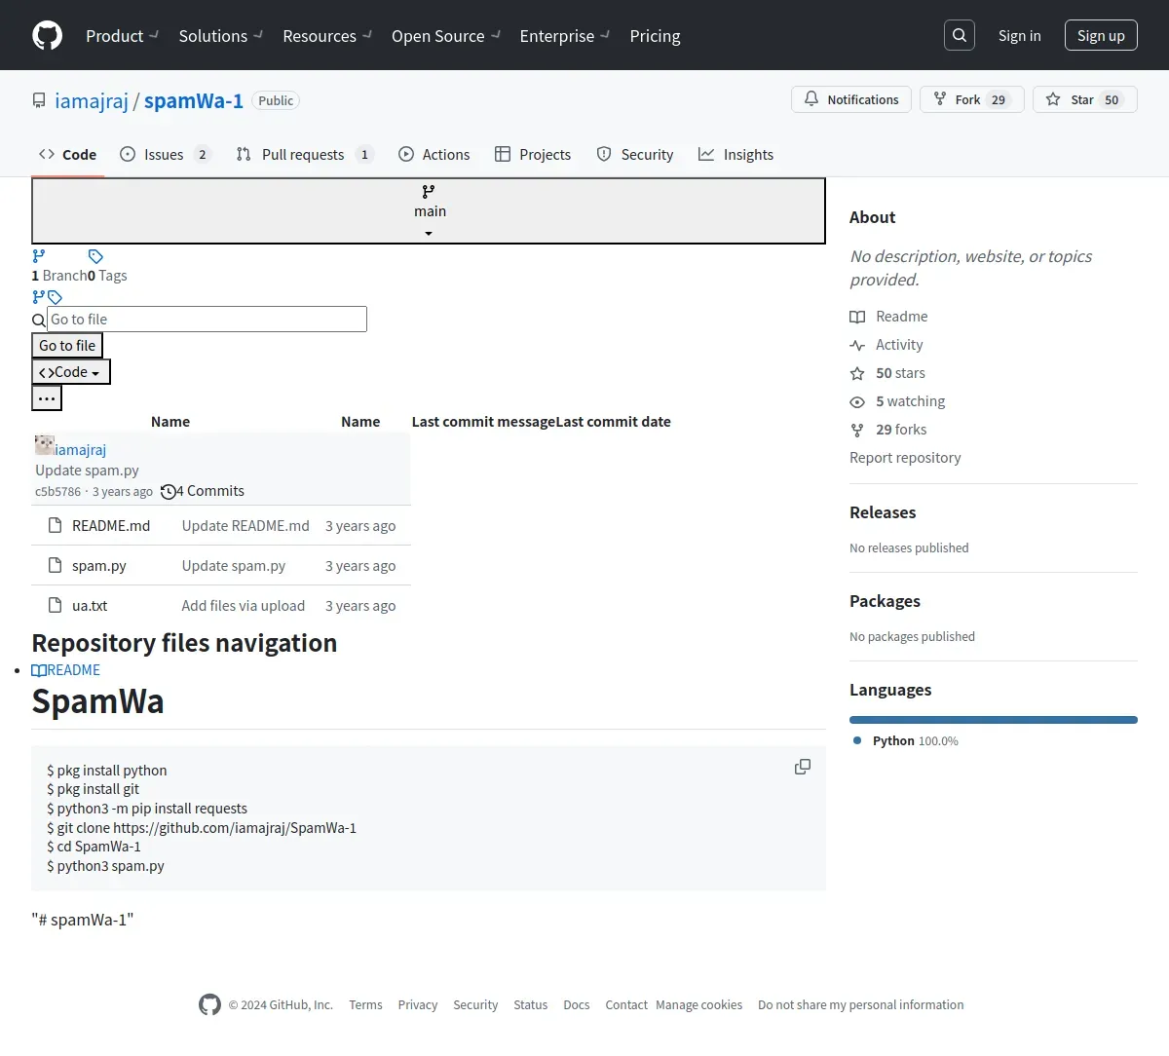Click the eye icon next to 5 watching
This screenshot has height=1056, width=1169.
857,401
